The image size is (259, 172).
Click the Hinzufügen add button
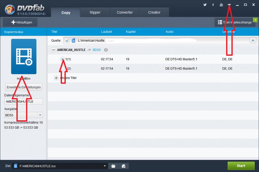coord(20,22)
